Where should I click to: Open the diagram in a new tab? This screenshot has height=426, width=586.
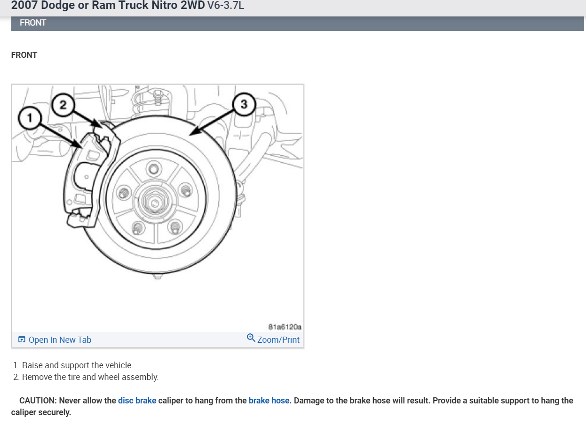click(60, 340)
